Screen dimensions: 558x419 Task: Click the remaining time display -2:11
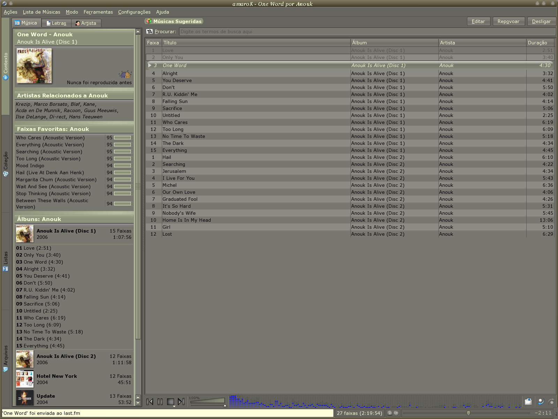pyautogui.click(x=543, y=413)
